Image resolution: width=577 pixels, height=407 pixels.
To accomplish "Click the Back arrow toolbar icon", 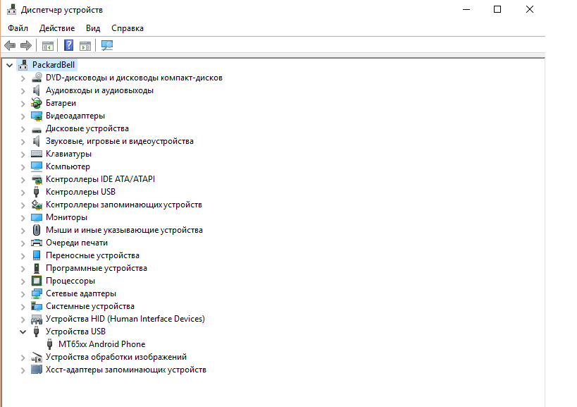I will coord(10,46).
